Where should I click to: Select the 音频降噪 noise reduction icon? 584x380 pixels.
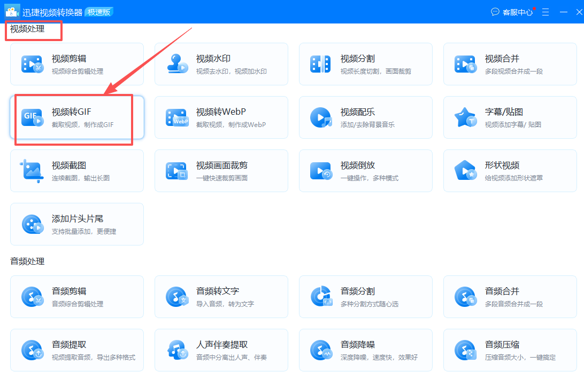(321, 350)
